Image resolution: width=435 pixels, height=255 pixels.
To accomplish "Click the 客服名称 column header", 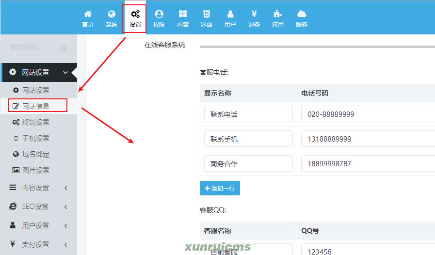I will point(217,231).
